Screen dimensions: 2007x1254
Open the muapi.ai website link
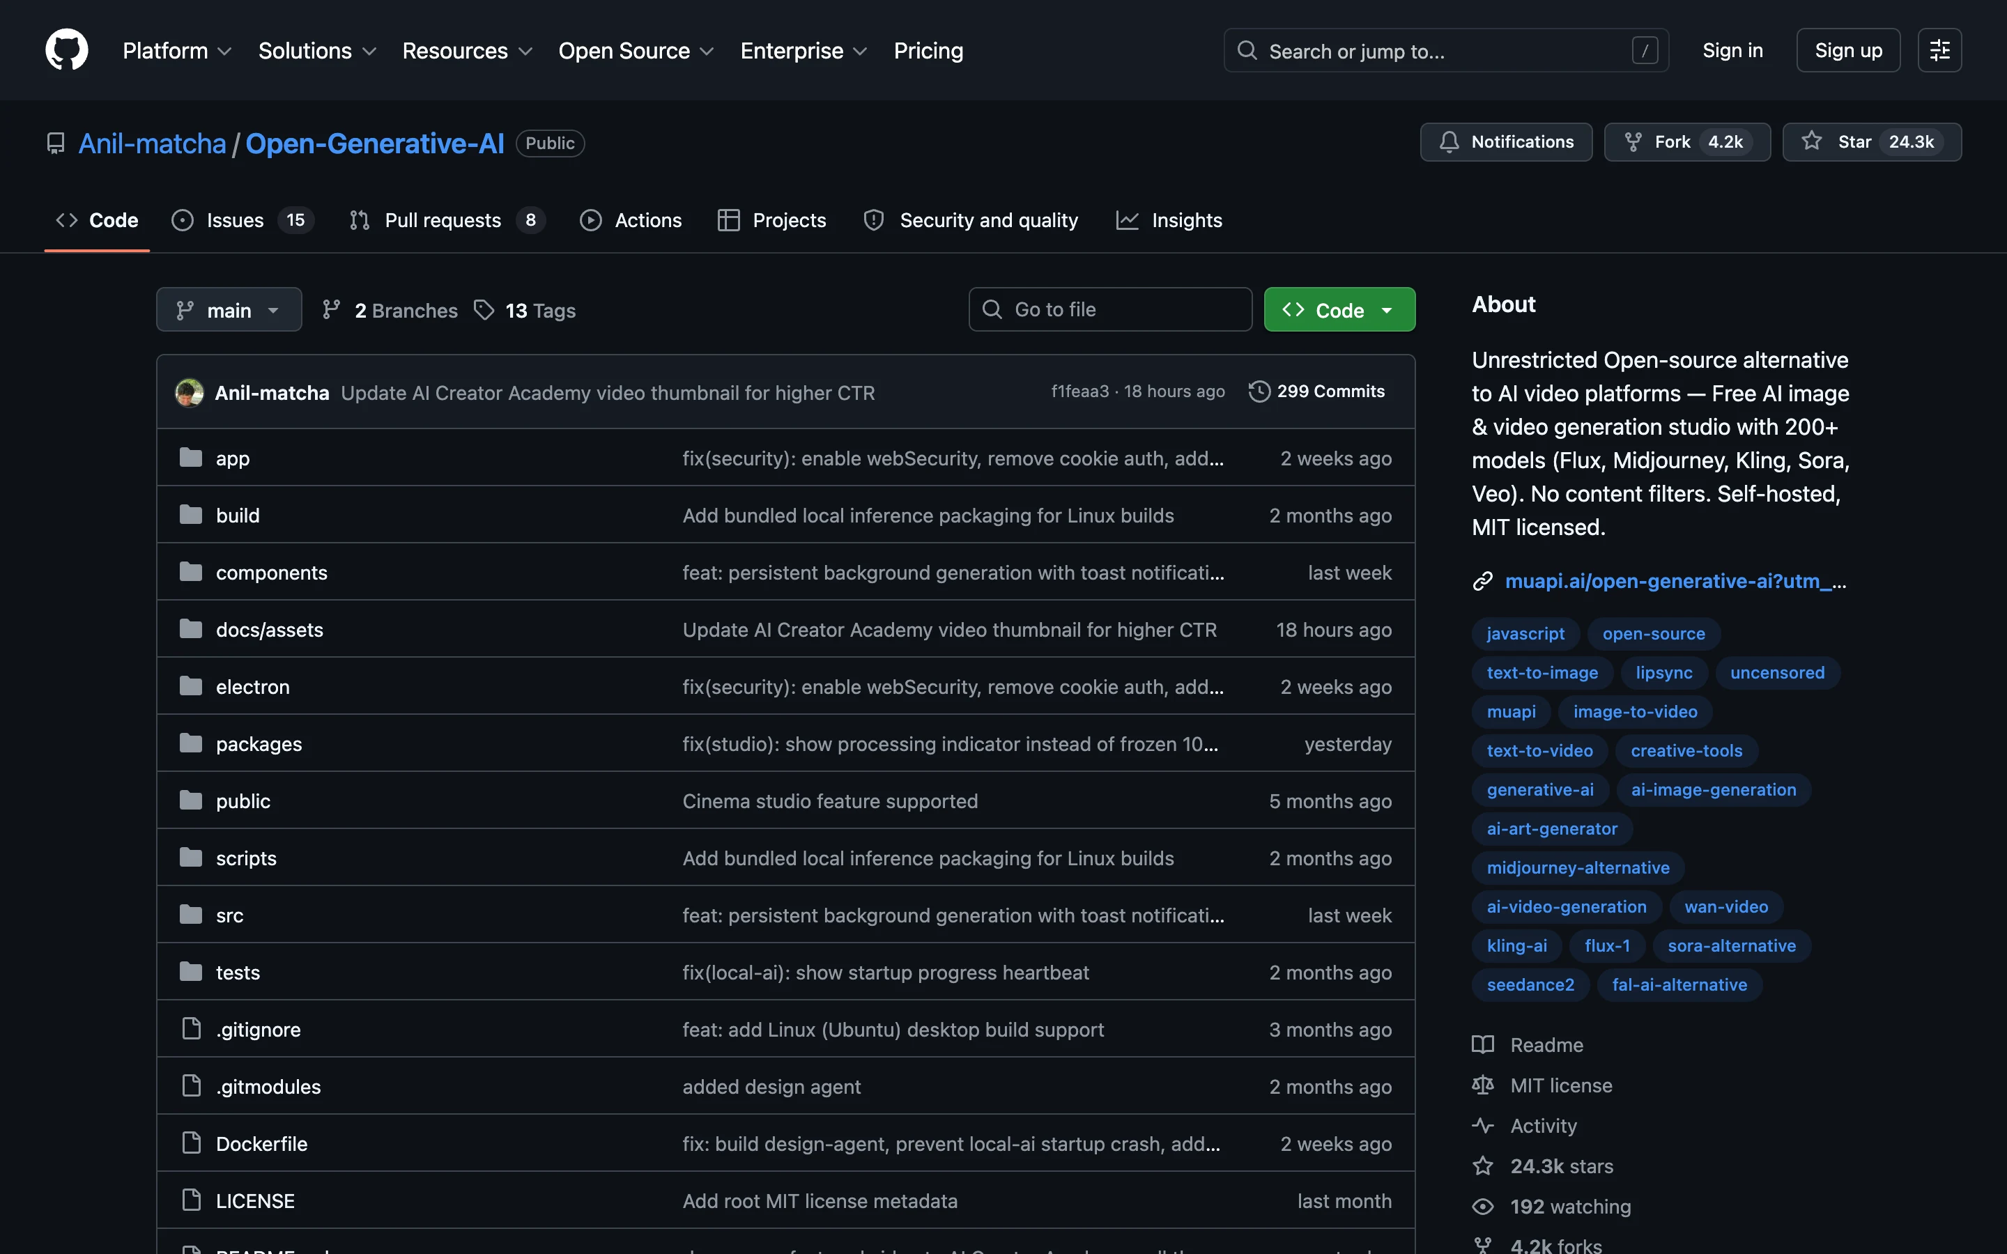point(1675,582)
